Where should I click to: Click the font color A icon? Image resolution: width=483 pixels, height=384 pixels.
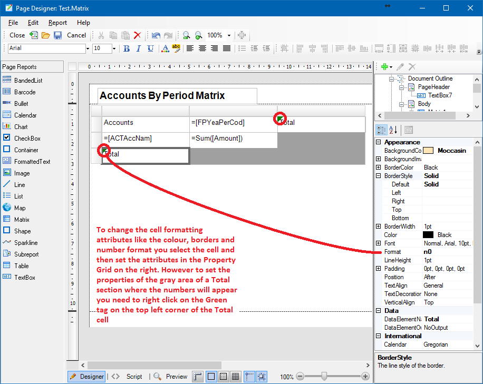pos(165,48)
